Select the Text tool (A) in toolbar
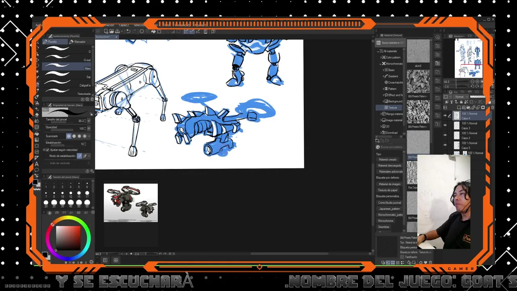 (37, 164)
